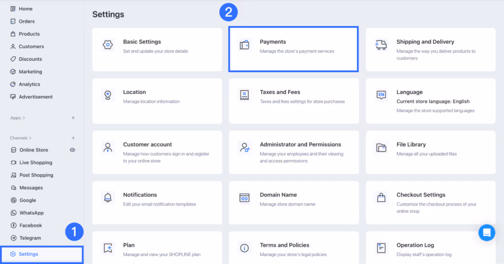Expand the Apps section chevron
The height and width of the screenshot is (264, 504).
click(24, 118)
